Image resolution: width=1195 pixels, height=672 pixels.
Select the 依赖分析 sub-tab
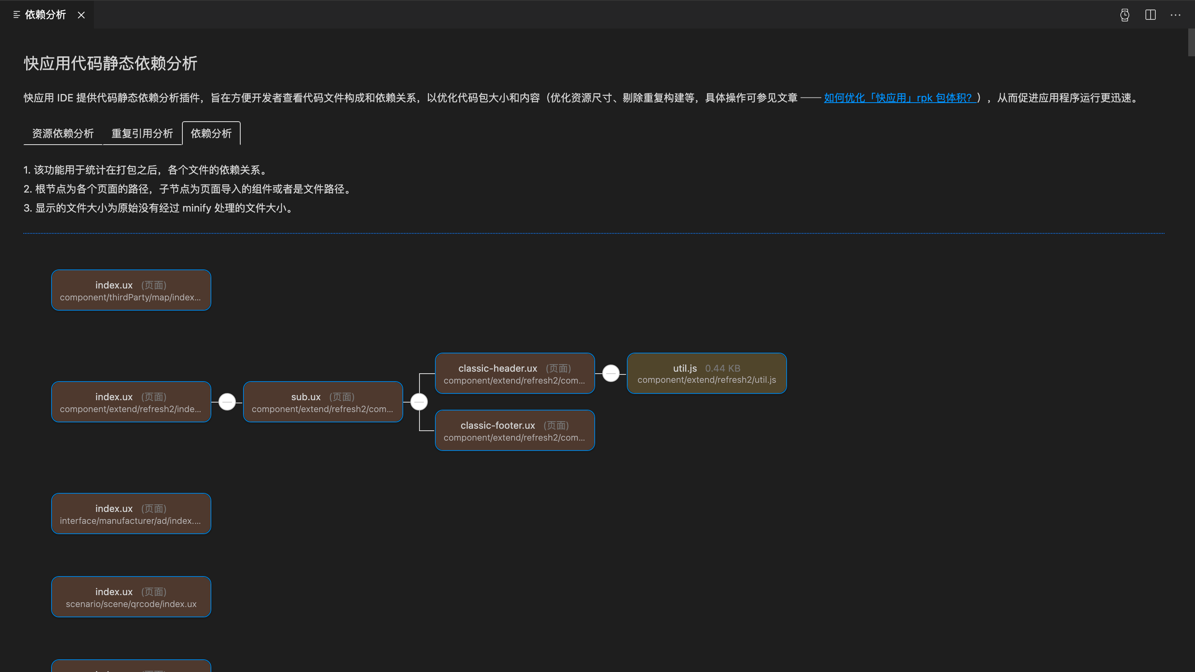coord(211,134)
